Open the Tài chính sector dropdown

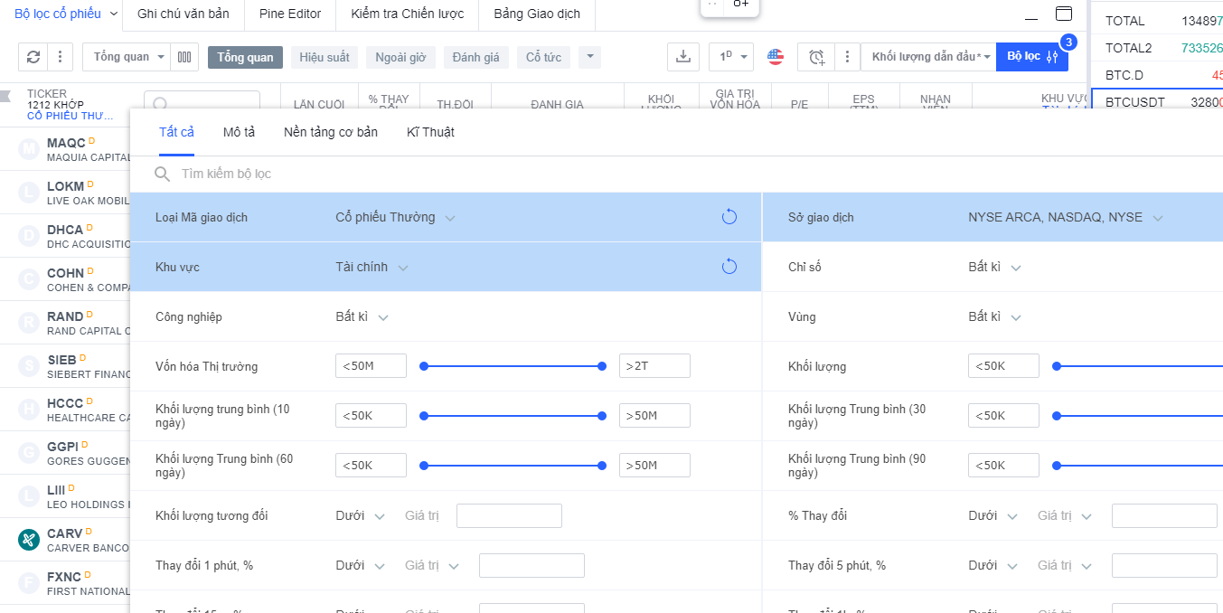coord(372,267)
